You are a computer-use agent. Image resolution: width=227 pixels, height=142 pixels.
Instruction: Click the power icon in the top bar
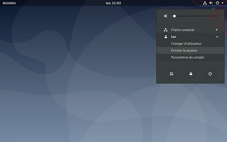click(x=217, y=3)
